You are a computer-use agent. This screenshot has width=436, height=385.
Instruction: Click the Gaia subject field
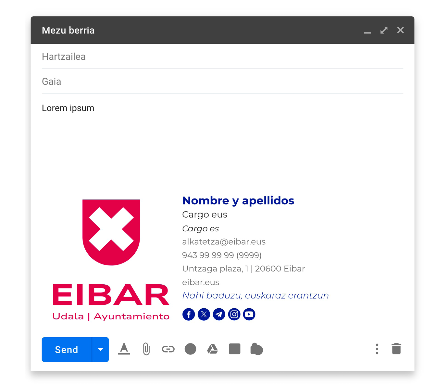tap(222, 82)
